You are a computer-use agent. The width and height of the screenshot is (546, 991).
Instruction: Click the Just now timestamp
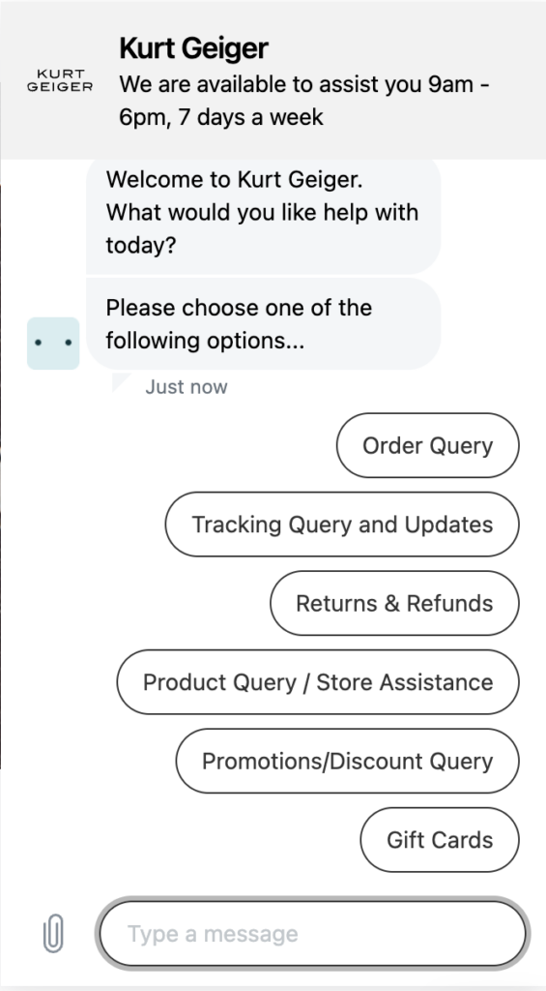pos(187,387)
